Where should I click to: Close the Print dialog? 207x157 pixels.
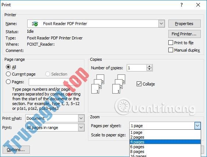tap(198, 5)
